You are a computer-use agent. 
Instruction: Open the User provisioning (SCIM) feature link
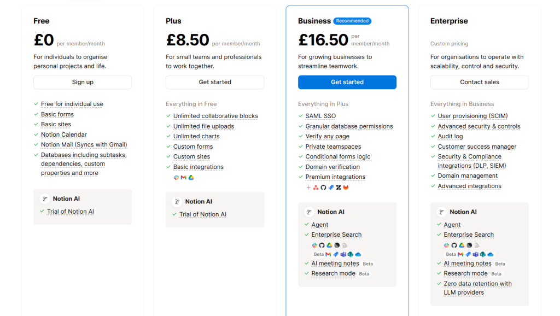click(472, 116)
